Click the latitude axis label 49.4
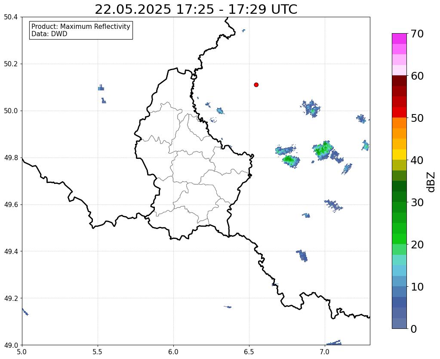 pyautogui.click(x=11, y=251)
